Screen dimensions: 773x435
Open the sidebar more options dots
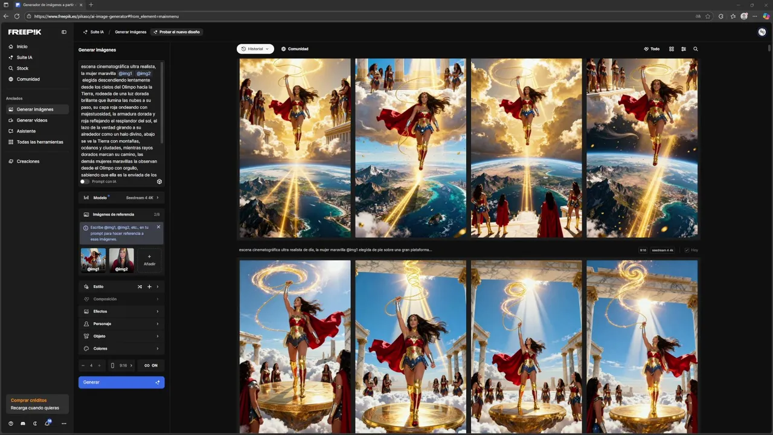point(64,424)
